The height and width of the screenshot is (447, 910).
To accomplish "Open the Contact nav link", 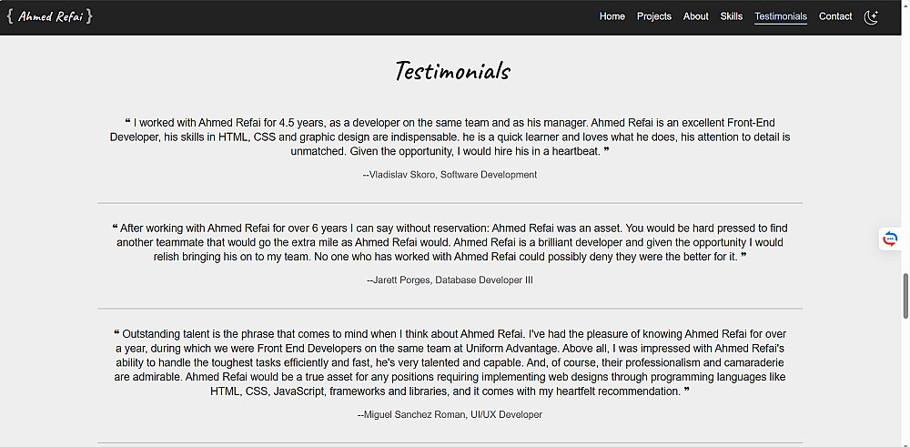I will pos(835,16).
